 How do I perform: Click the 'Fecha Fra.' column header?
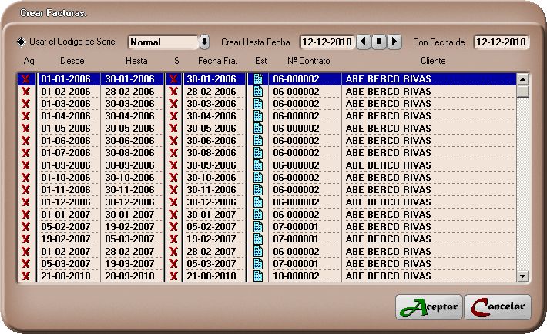216,60
